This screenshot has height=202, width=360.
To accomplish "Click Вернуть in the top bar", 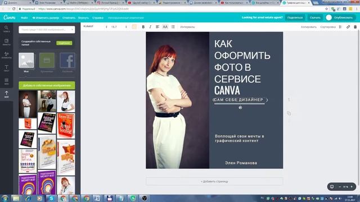I will [83, 17].
